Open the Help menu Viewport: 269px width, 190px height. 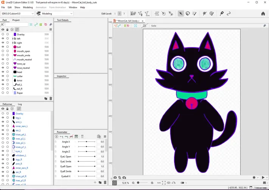pyautogui.click(x=82, y=7)
